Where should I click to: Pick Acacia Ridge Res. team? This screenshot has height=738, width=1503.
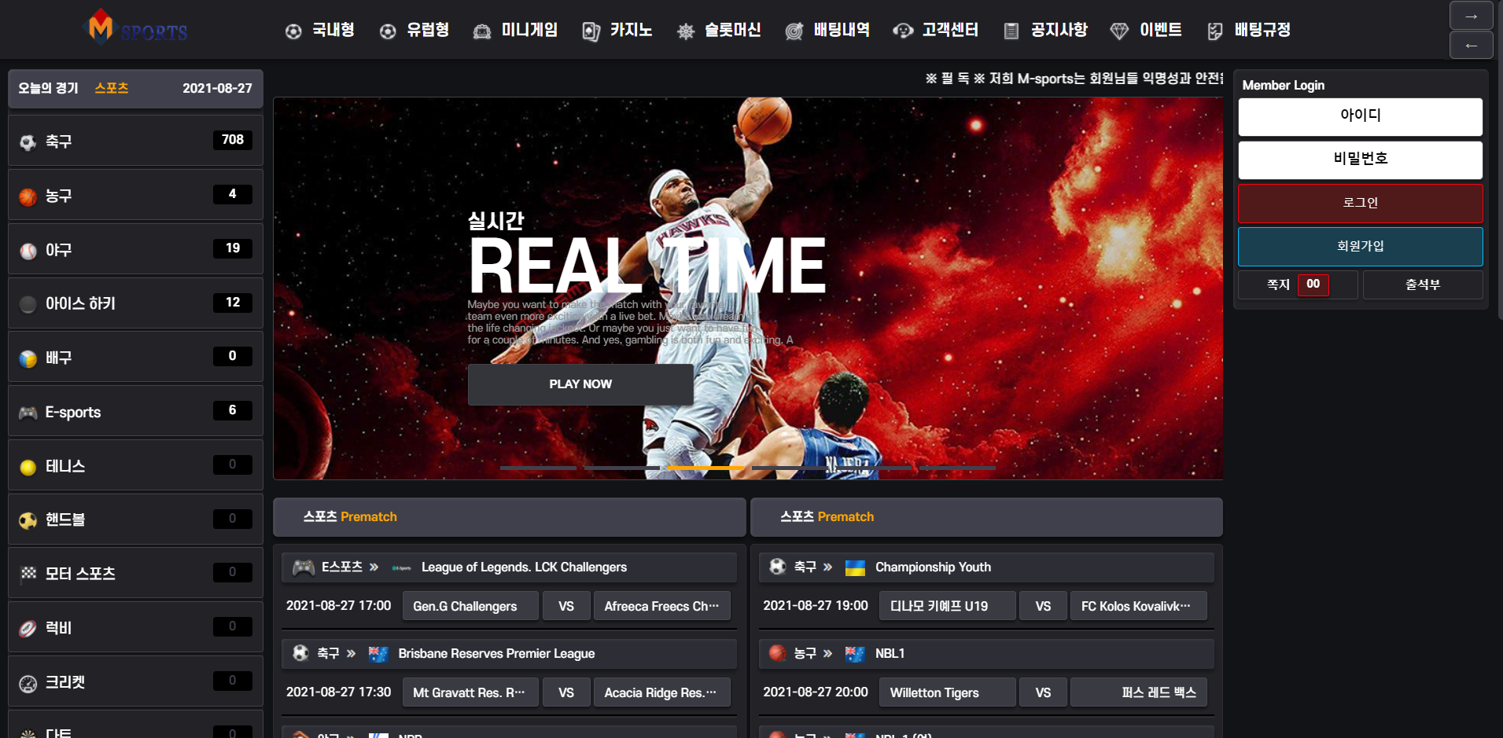[x=661, y=692]
